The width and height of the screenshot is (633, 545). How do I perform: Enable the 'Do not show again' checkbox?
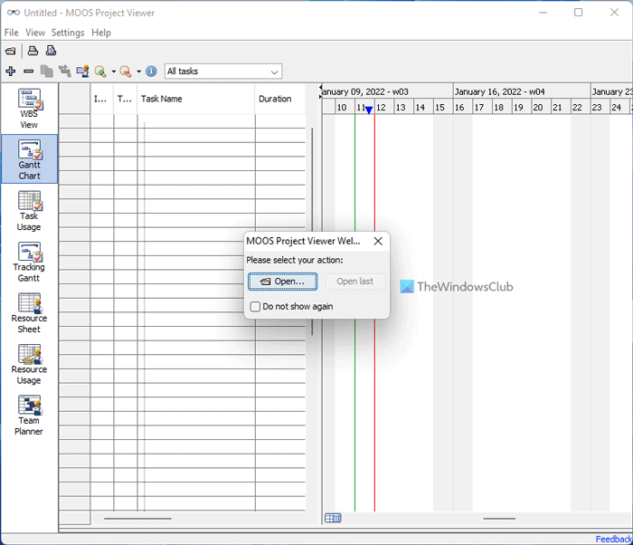[x=256, y=307]
